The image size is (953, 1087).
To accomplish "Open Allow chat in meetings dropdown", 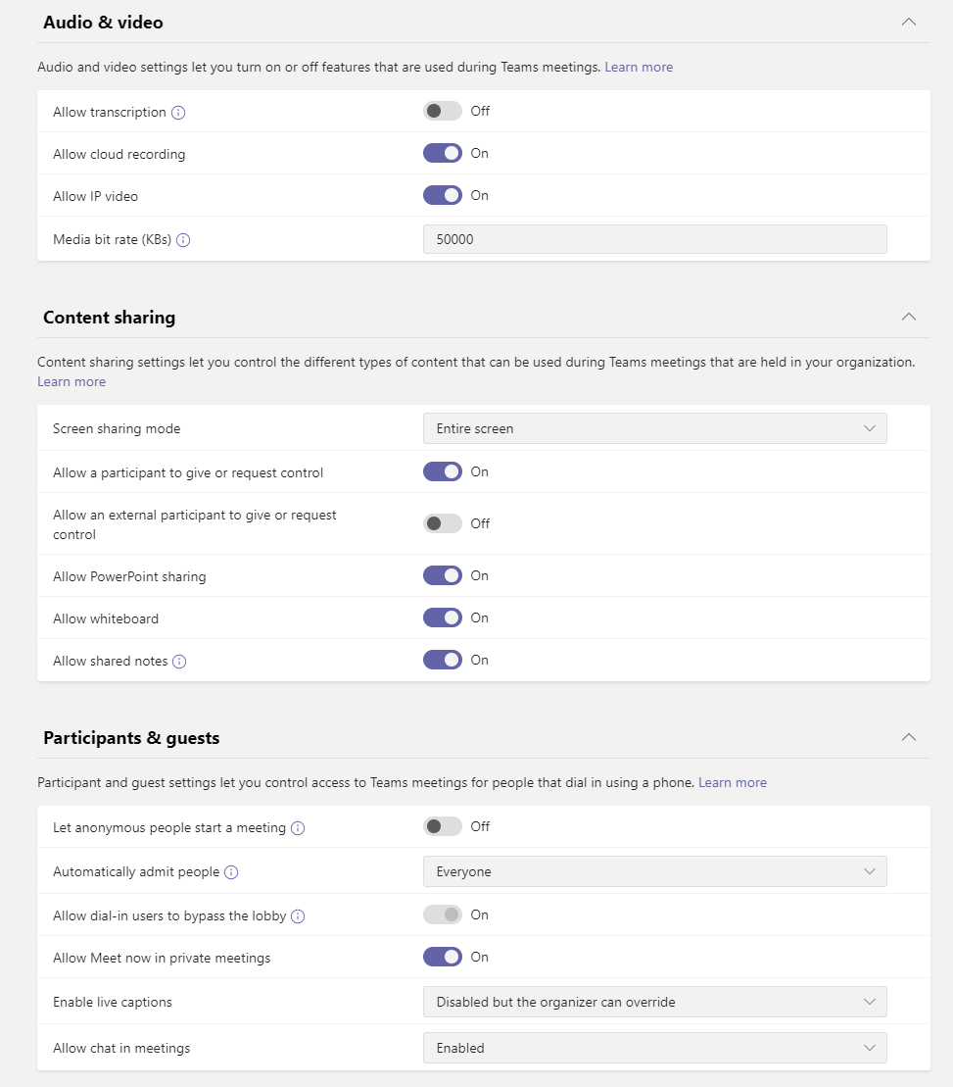I will tap(654, 1048).
